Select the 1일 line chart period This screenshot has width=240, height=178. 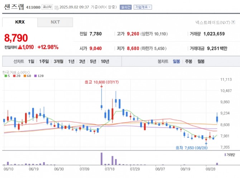pyautogui.click(x=31, y=61)
